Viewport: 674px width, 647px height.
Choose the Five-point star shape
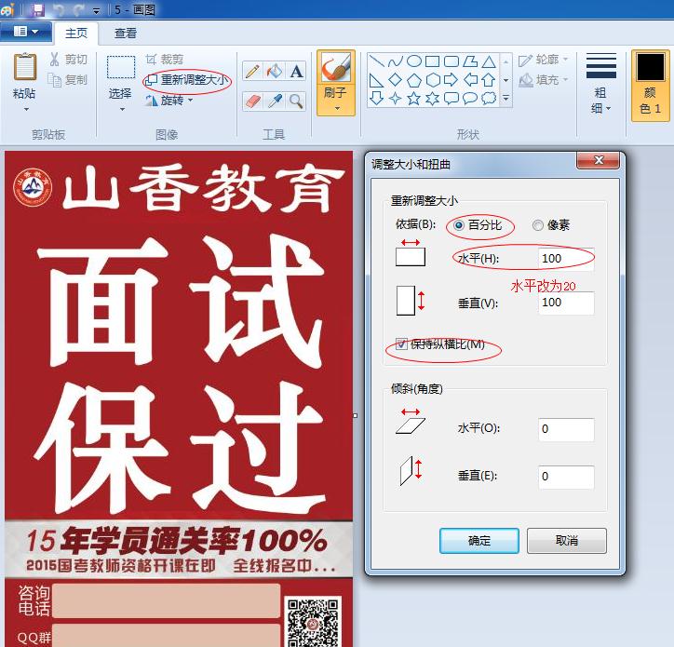point(414,99)
